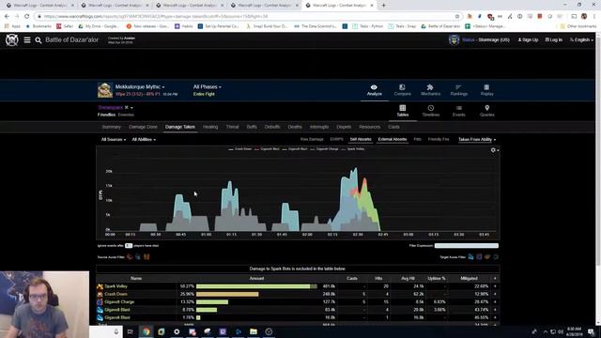Open the site search magnifier
Image resolution: width=601 pixels, height=338 pixels.
pyautogui.click(x=39, y=39)
